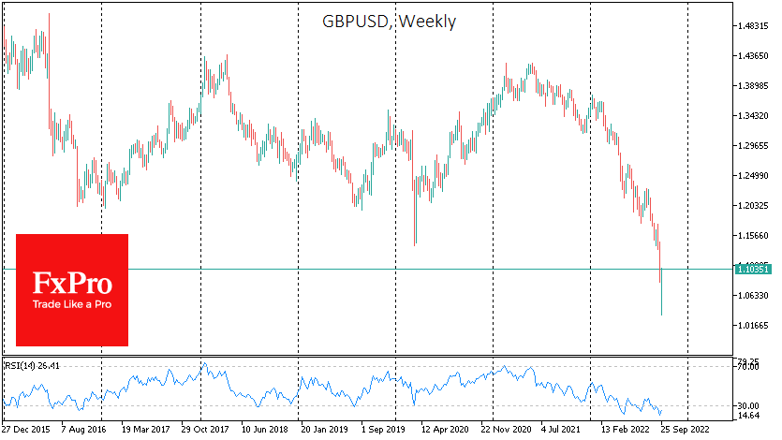Screen dimensions: 782x440
Task: Click the 1.06330 price axis value
Action: pyautogui.click(x=753, y=296)
